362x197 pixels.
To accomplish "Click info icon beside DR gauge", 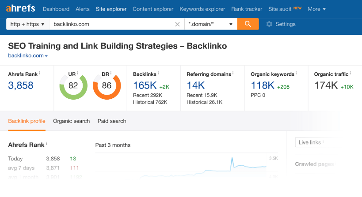I will (111, 73).
